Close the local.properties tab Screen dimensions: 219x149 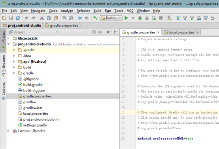(197, 32)
